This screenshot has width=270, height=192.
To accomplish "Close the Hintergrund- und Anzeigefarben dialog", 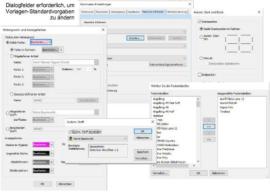I will (103, 29).
